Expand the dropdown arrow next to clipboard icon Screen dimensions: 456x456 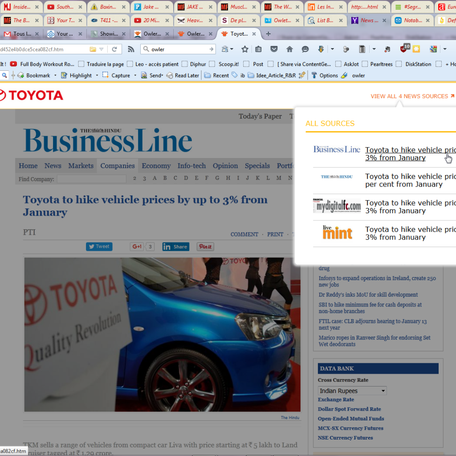click(x=374, y=49)
